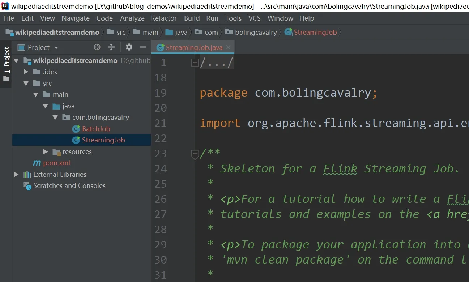This screenshot has width=469, height=282.
Task: Close the StreamingJob.java tab
Action: 228,47
